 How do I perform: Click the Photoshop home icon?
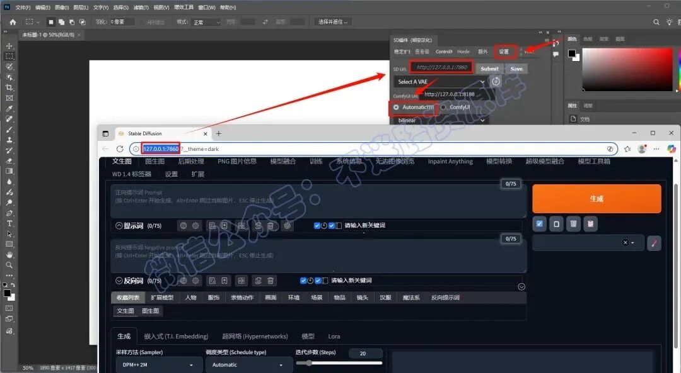tap(13, 21)
